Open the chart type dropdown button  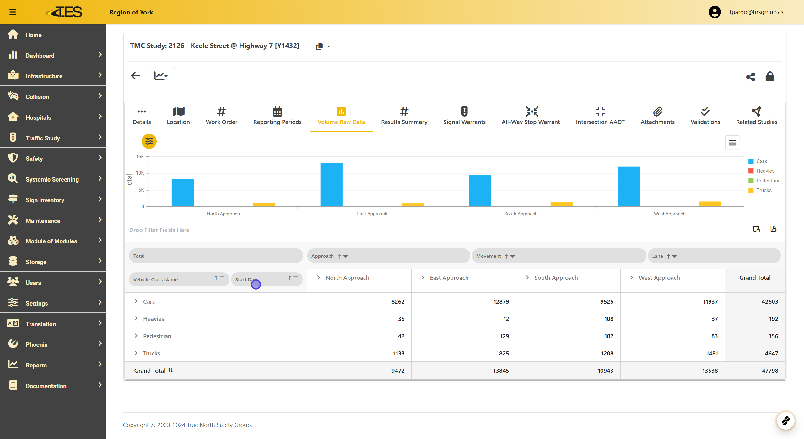point(161,76)
